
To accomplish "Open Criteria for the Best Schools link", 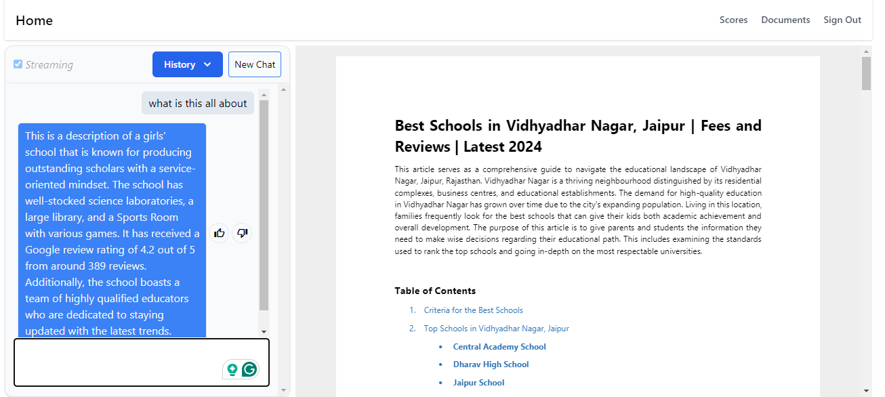I will [x=473, y=310].
